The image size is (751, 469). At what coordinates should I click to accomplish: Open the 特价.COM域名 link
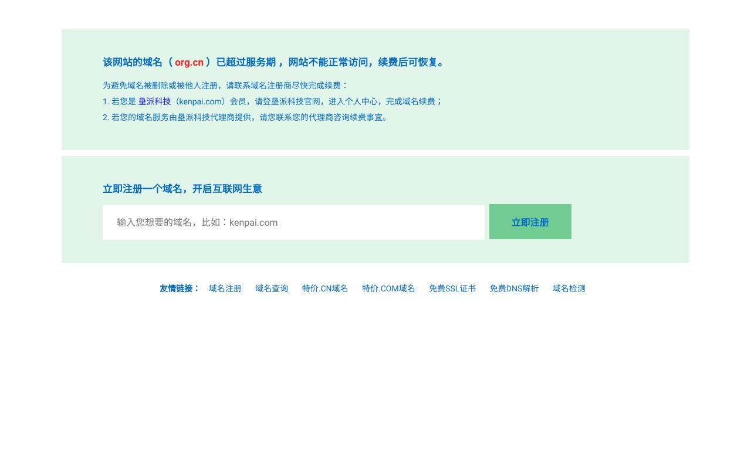click(388, 288)
